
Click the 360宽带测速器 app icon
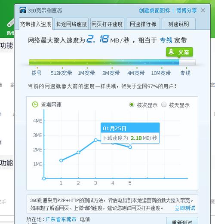(x=23, y=10)
